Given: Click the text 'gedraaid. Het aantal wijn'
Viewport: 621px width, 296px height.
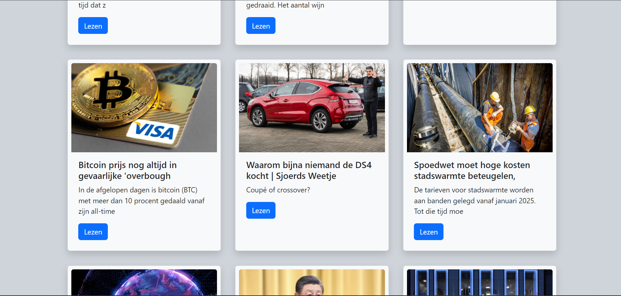Looking at the screenshot, I should click(285, 5).
